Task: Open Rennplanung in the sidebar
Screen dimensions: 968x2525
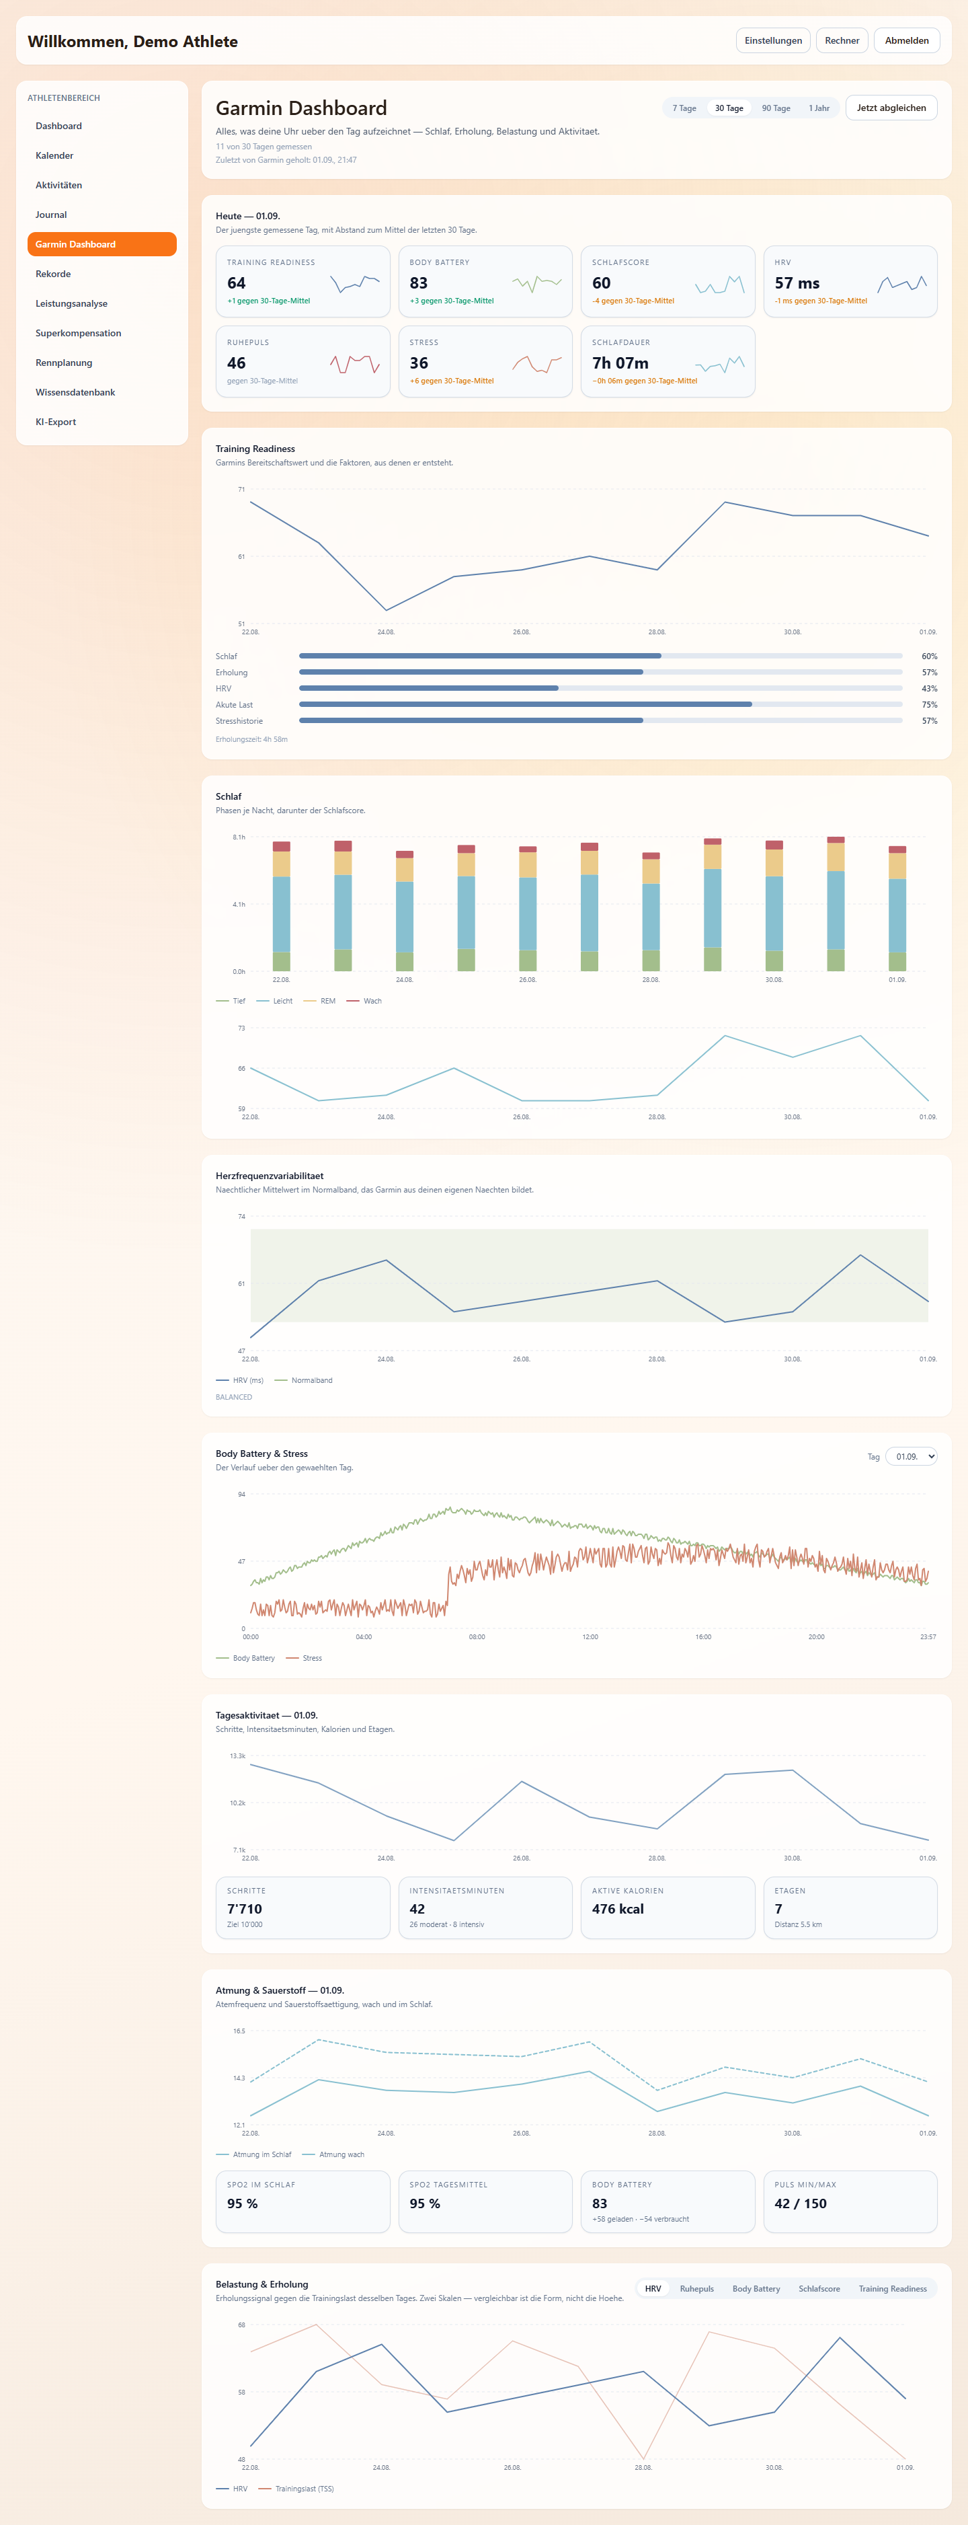Action: click(102, 363)
